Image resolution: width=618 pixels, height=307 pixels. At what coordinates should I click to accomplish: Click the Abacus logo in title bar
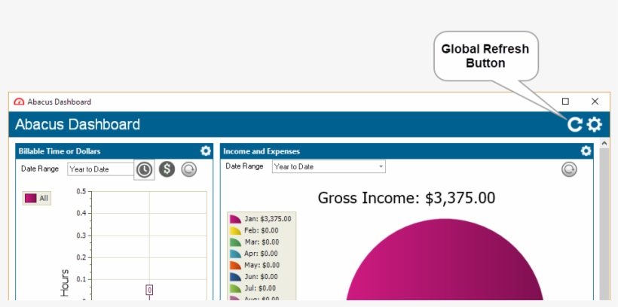(19, 102)
